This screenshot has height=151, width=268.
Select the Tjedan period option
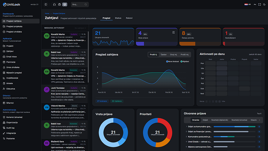(x=164, y=55)
